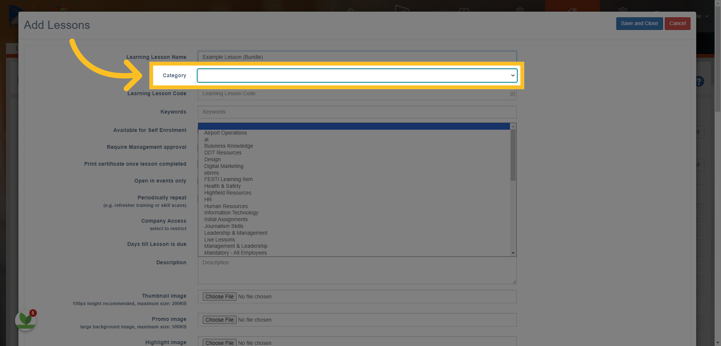Select Health & Safety category
The image size is (721, 346).
tap(354, 186)
